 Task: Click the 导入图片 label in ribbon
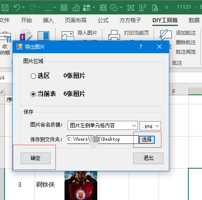[x=87, y=33]
